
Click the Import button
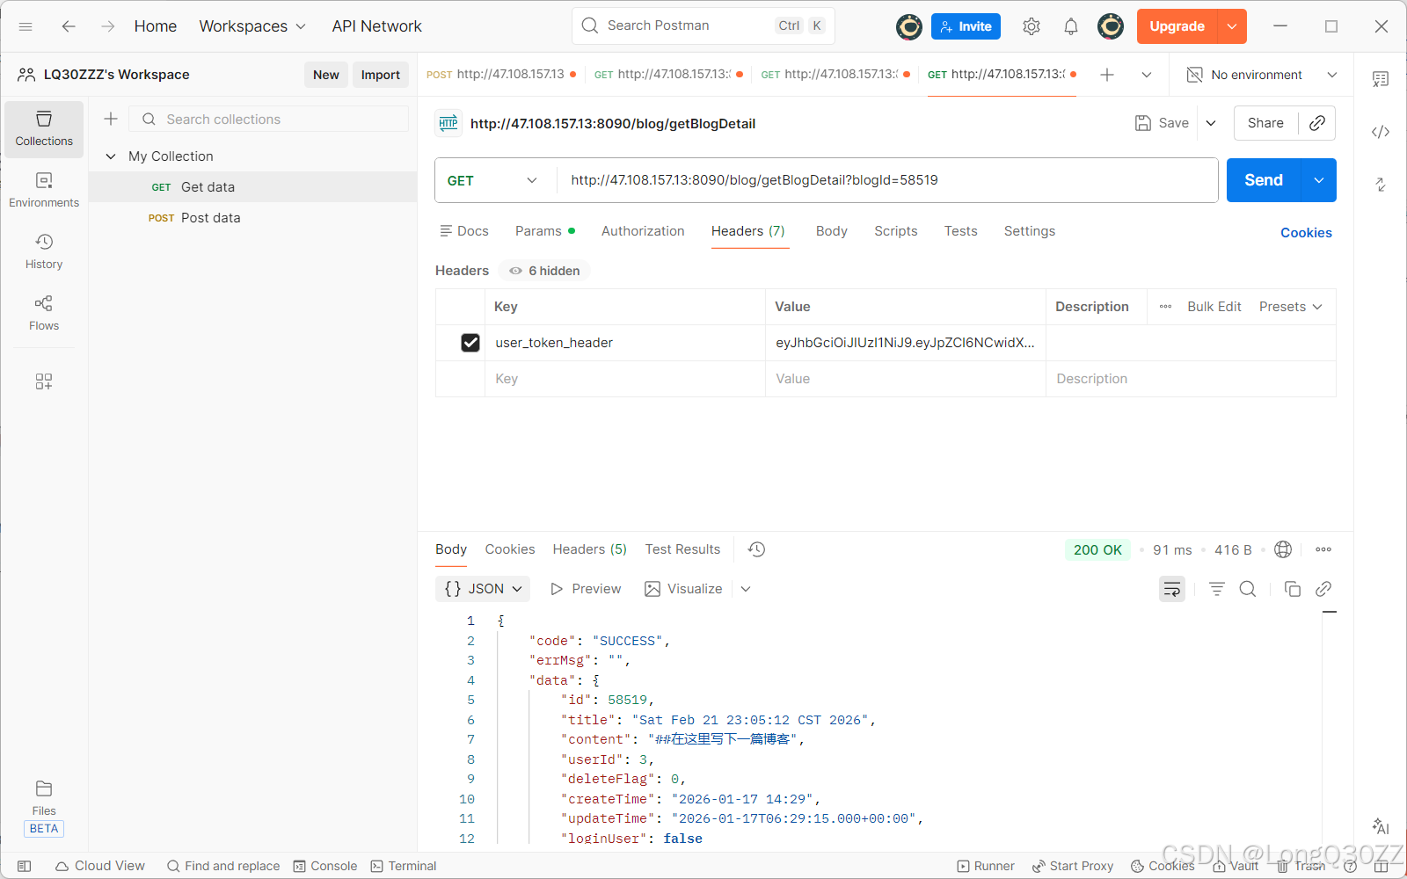click(381, 75)
